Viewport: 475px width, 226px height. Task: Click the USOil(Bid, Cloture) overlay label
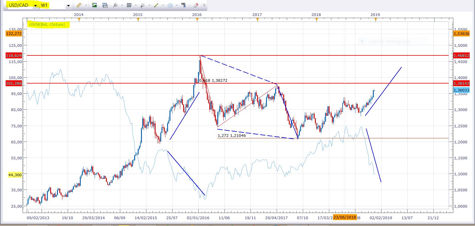point(47,25)
